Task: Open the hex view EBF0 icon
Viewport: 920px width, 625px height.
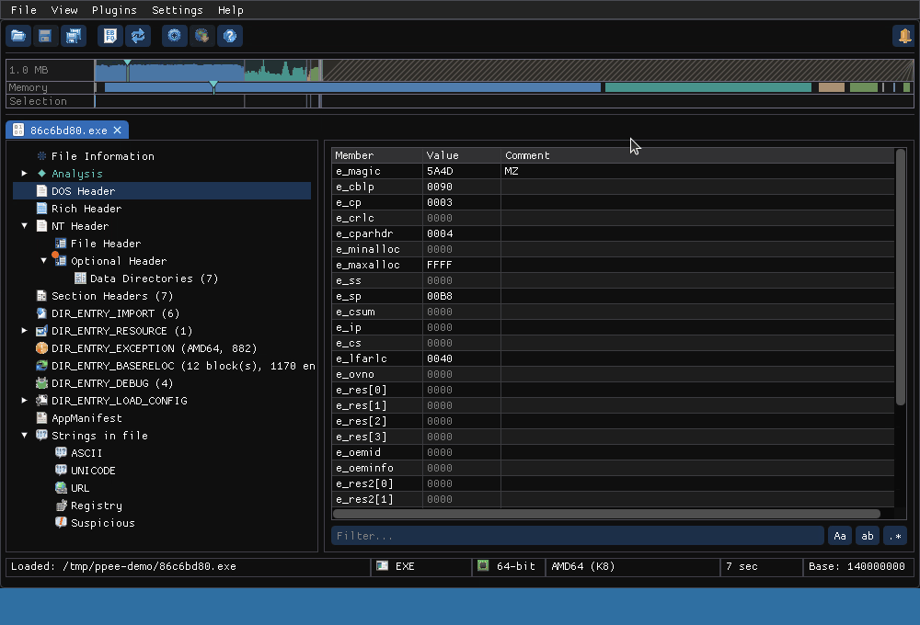Action: click(x=109, y=36)
